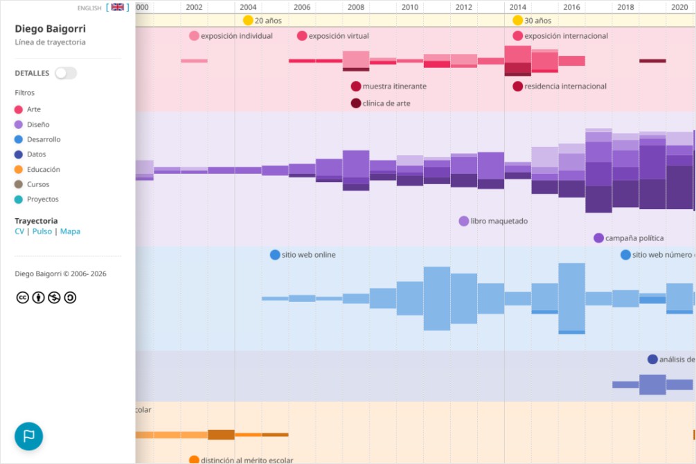Click the 2018 year label

point(625,7)
